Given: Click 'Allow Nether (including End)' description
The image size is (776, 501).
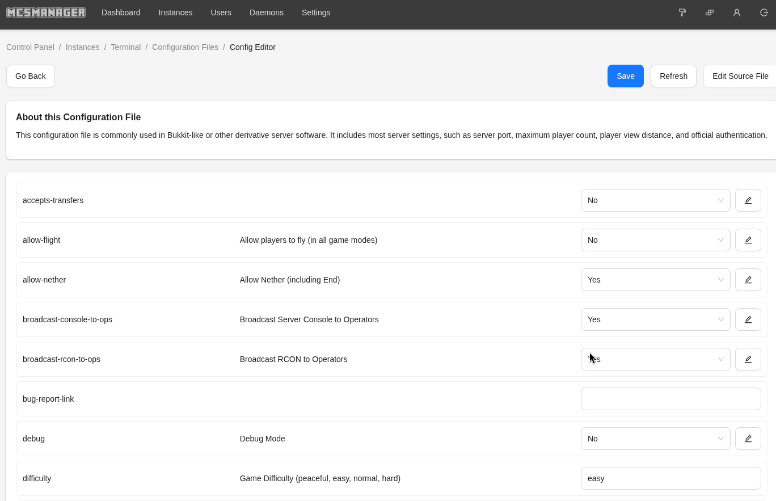Looking at the screenshot, I should pyautogui.click(x=290, y=280).
